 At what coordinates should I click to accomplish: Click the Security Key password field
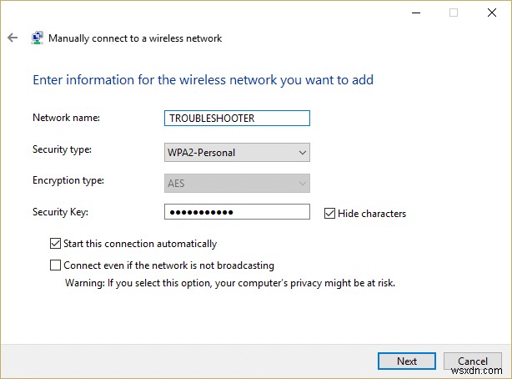pos(238,213)
